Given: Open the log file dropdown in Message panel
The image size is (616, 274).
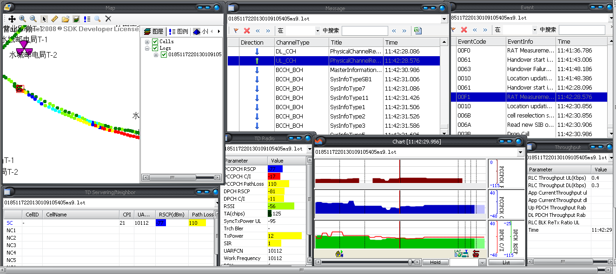Looking at the screenshot, I should 444,19.
